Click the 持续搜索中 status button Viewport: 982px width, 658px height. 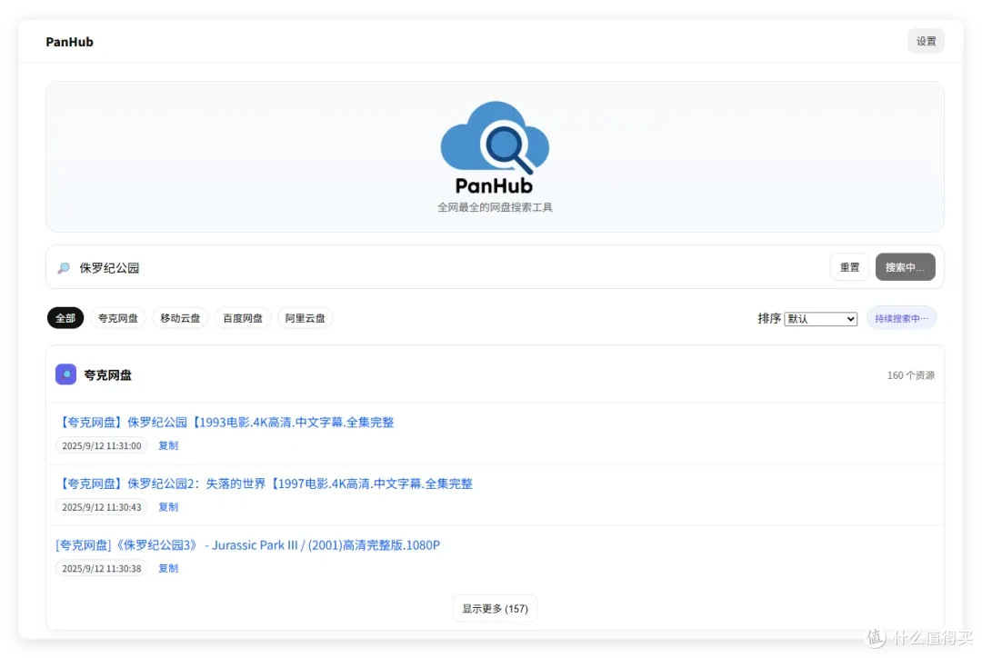(901, 318)
